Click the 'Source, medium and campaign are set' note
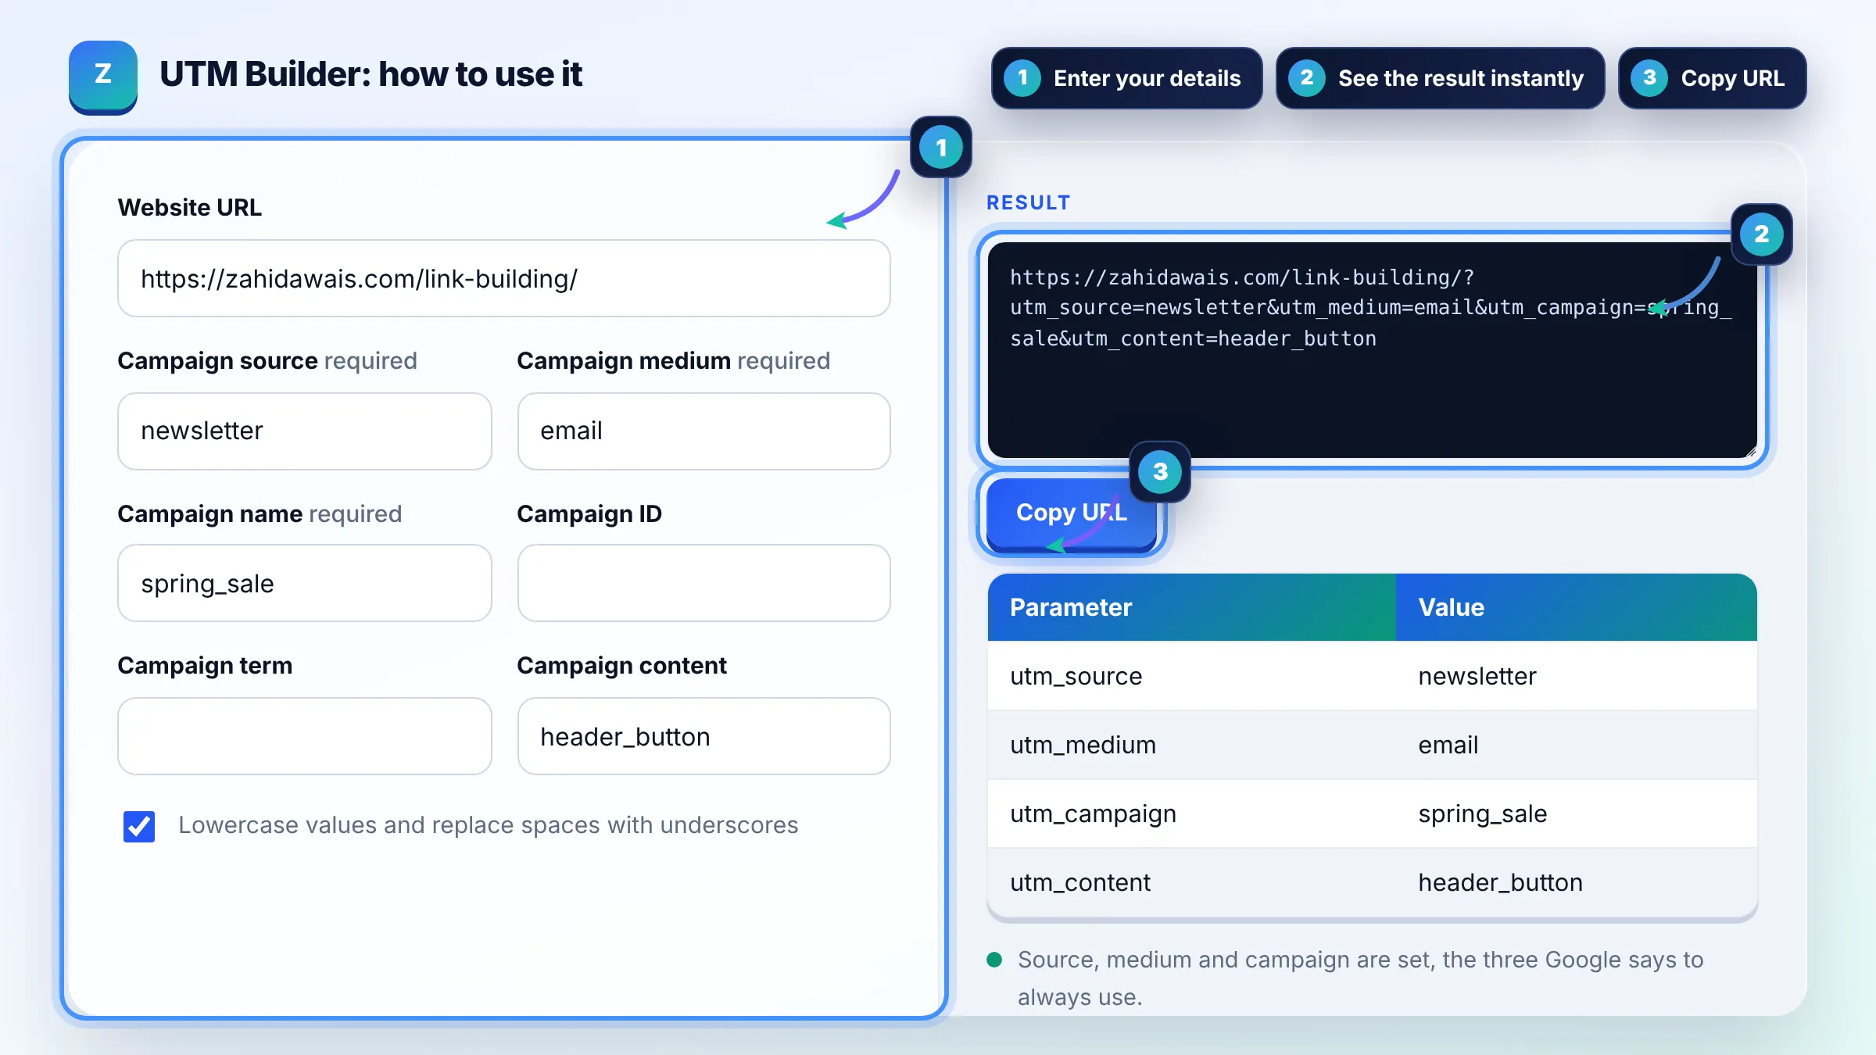The image size is (1876, 1055). [x=1360, y=978]
